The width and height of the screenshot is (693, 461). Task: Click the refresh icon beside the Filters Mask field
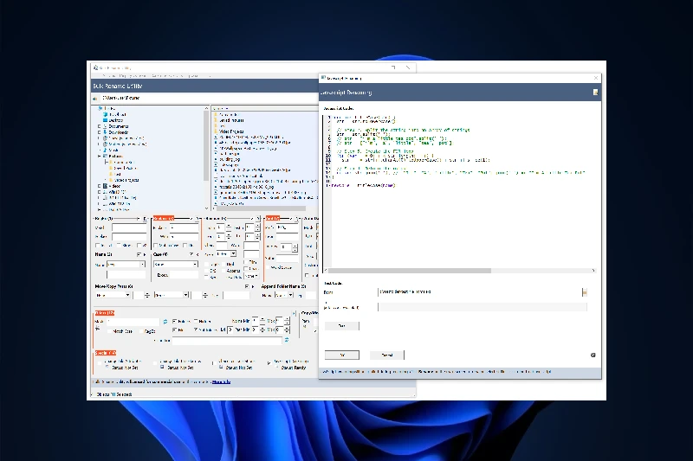tap(165, 322)
